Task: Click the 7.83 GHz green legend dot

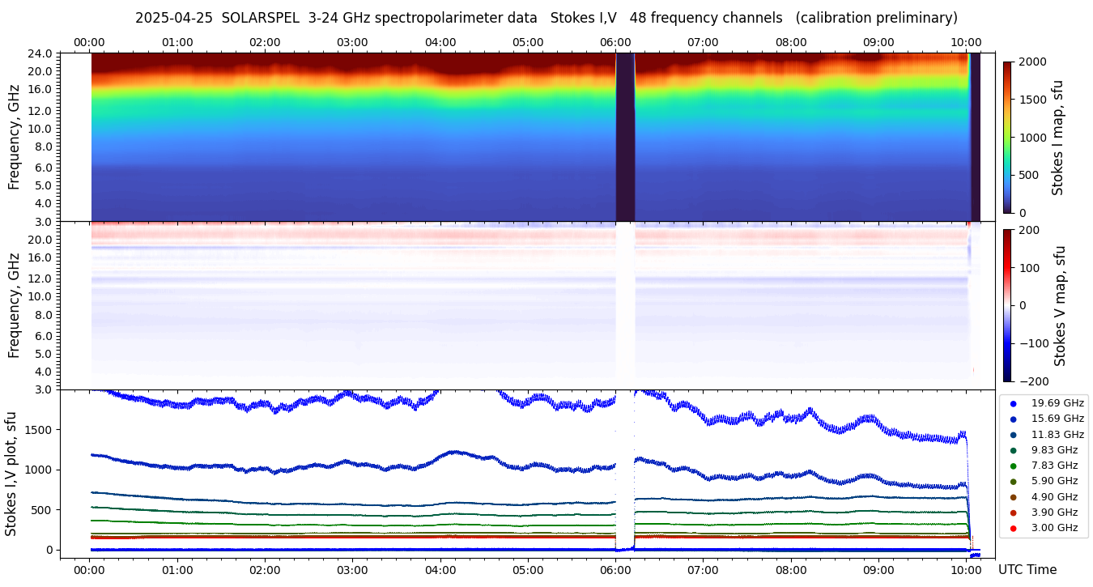Action: point(1013,466)
